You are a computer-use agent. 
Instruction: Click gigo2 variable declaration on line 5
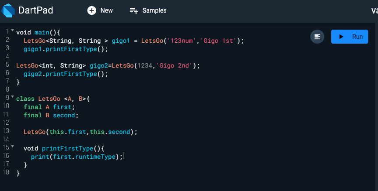(x=99, y=65)
